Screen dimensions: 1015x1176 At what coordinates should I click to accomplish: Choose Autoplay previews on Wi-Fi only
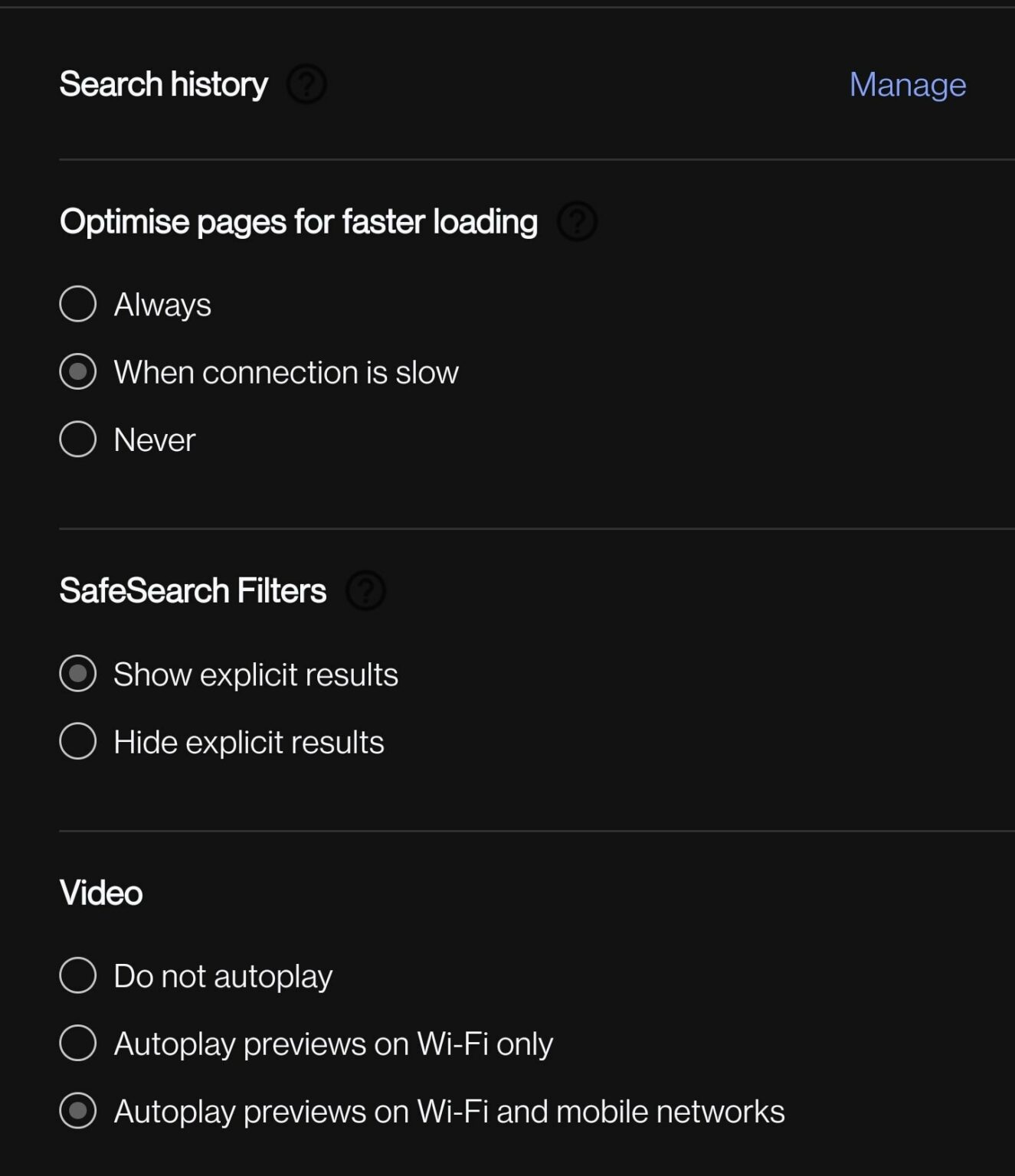pyautogui.click(x=77, y=1043)
